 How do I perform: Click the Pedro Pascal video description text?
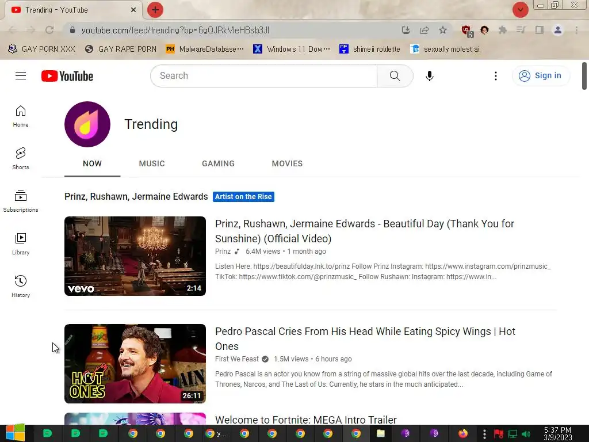point(384,379)
